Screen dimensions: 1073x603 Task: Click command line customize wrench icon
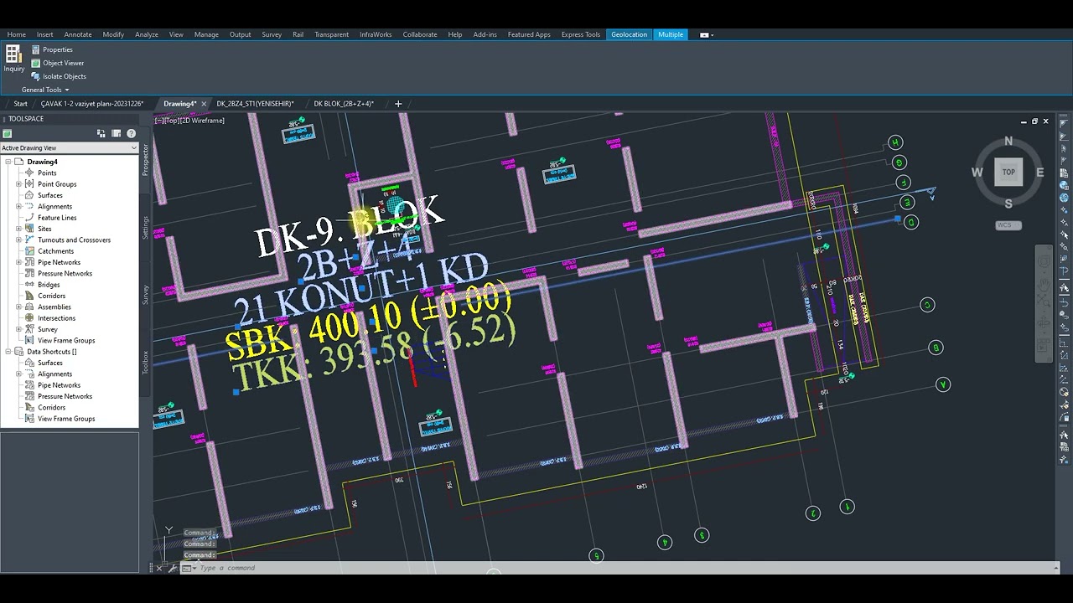tap(173, 568)
